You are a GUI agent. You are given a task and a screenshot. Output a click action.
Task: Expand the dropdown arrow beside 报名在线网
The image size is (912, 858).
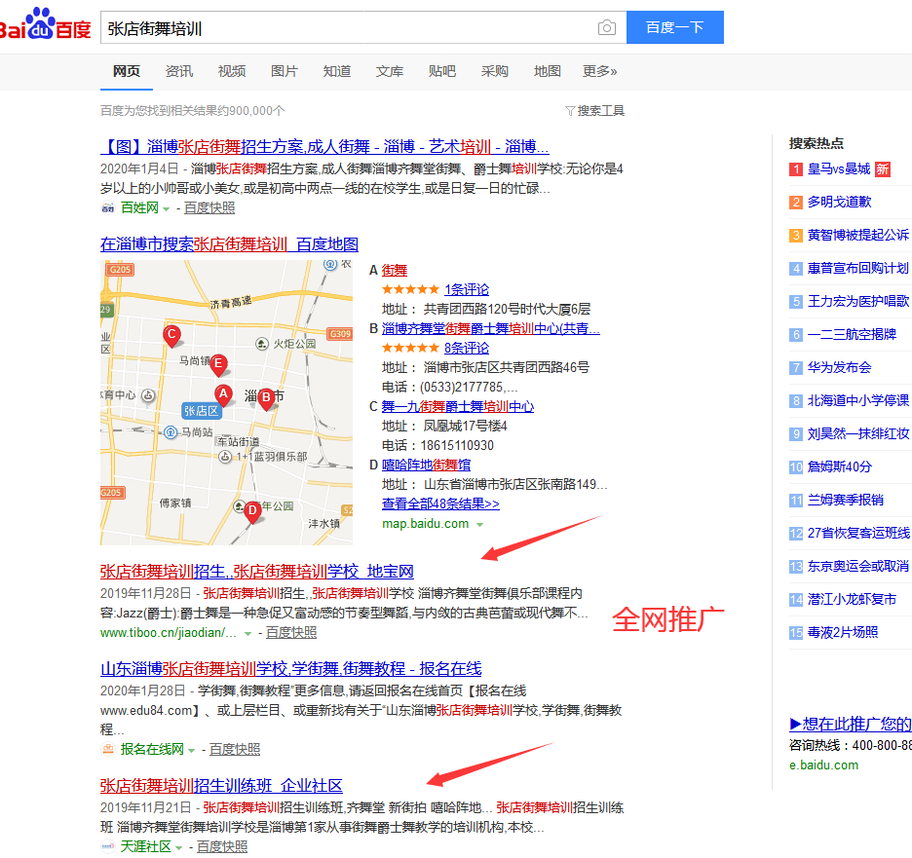click(191, 750)
